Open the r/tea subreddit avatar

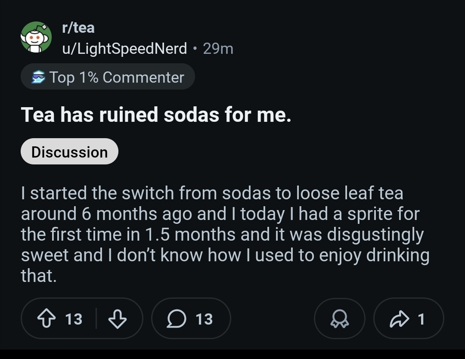[x=36, y=38]
